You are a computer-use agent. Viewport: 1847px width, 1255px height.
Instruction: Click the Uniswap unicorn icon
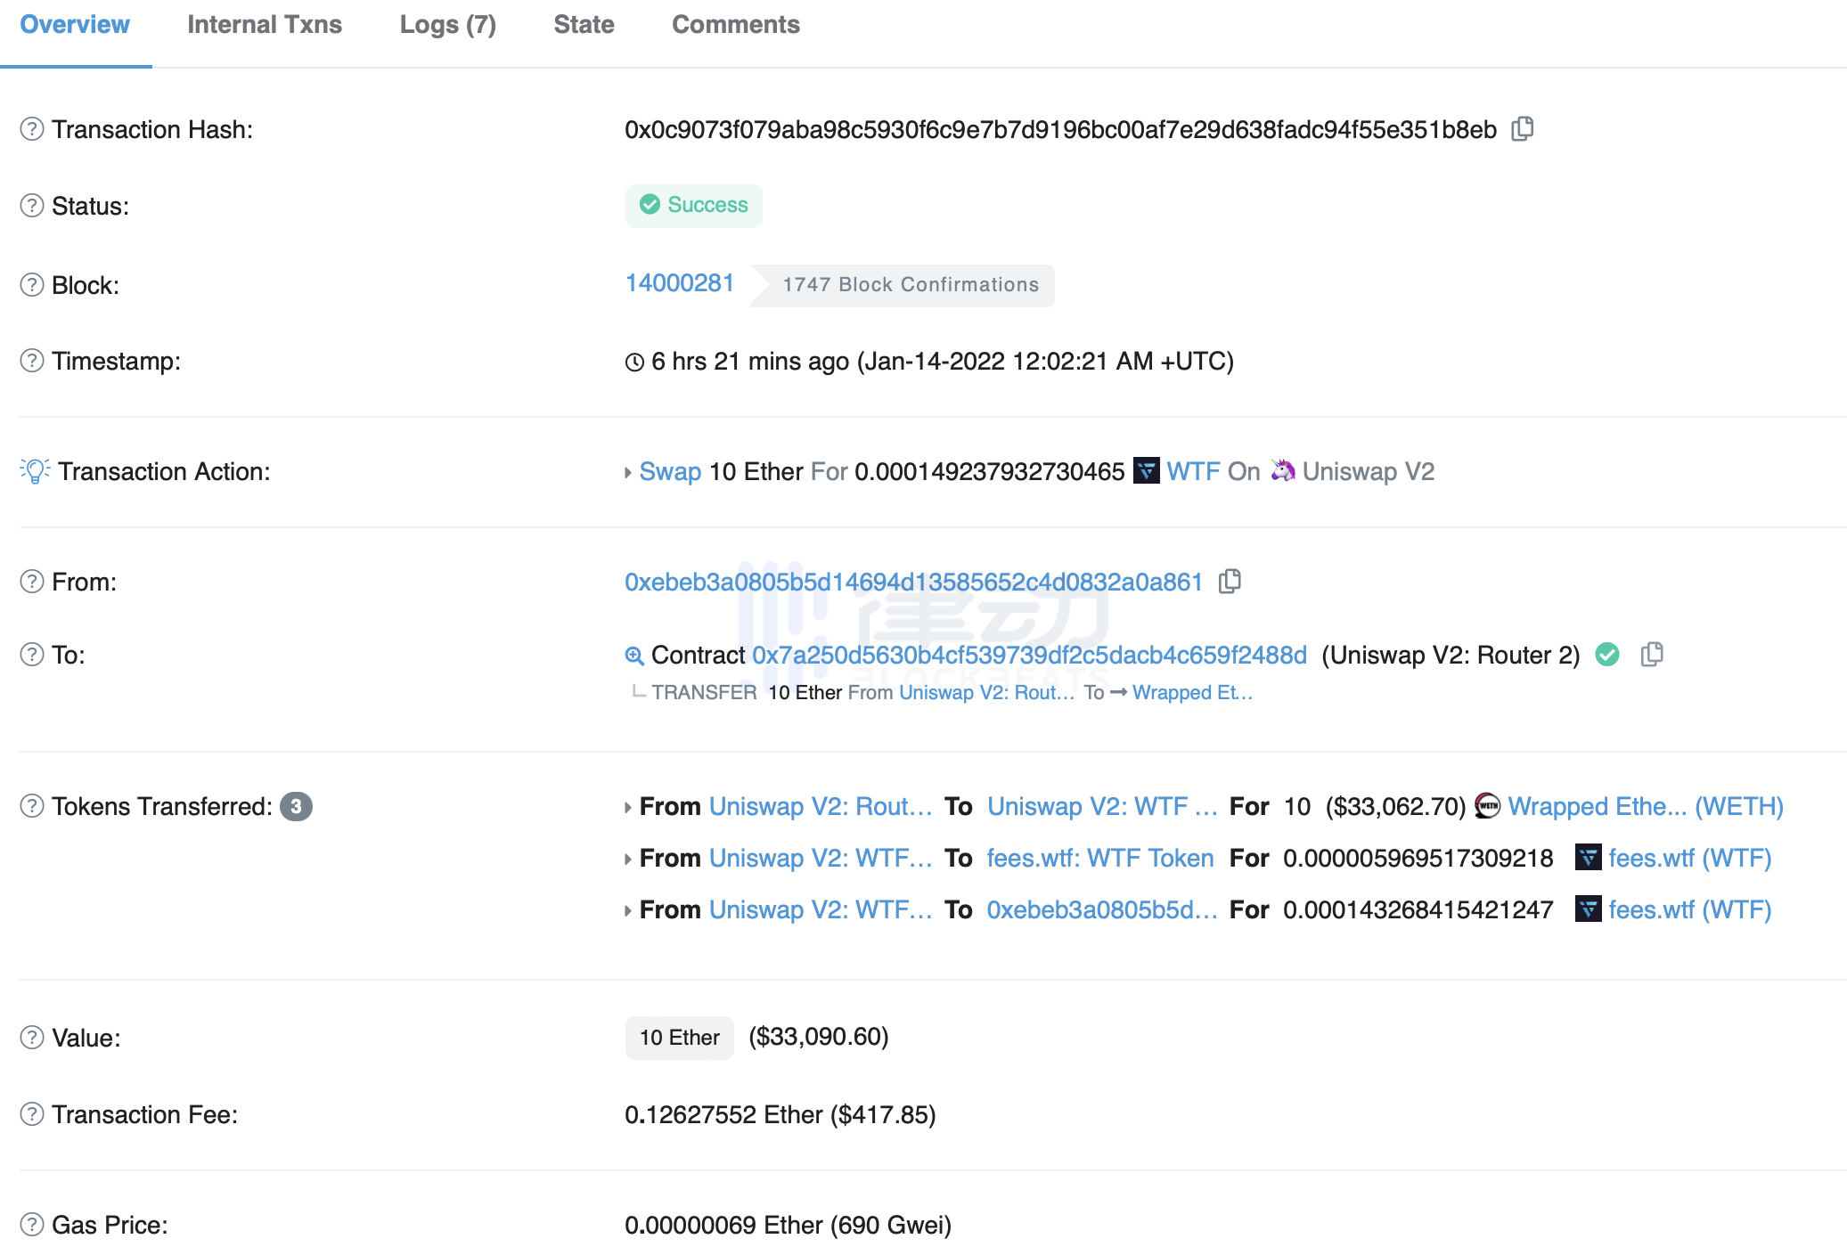(x=1282, y=470)
